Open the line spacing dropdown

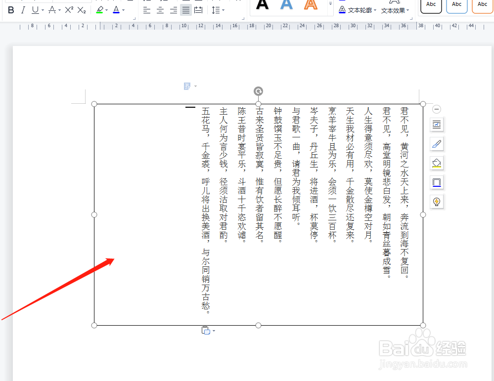218,10
